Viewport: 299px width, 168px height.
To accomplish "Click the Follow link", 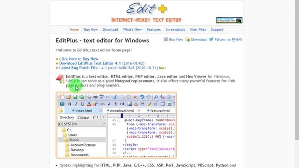I will click(x=220, y=39).
